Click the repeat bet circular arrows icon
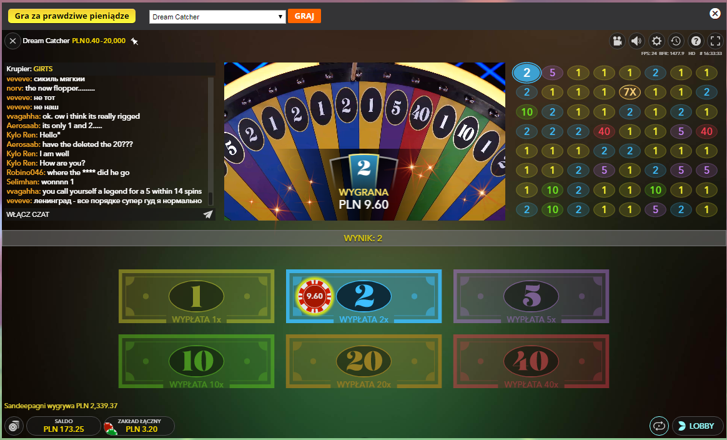 659,426
